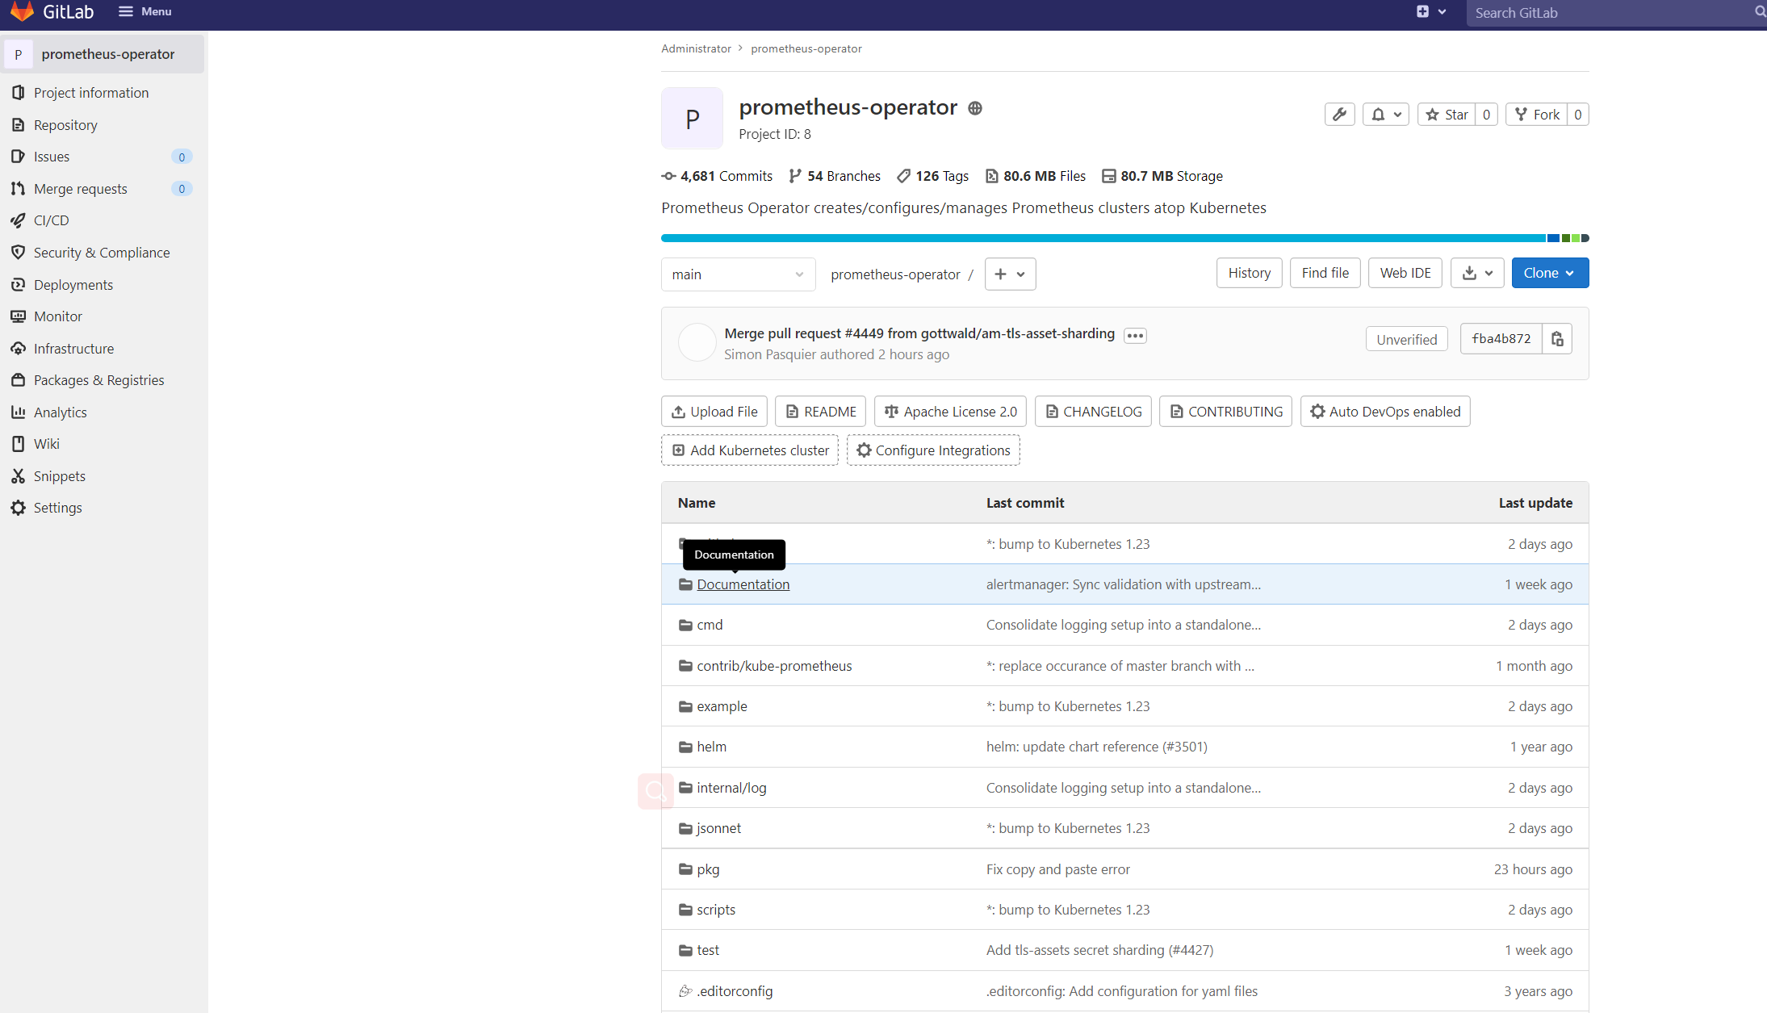The image size is (1767, 1013).
Task: Click the scripts folder icon
Action: click(x=685, y=910)
